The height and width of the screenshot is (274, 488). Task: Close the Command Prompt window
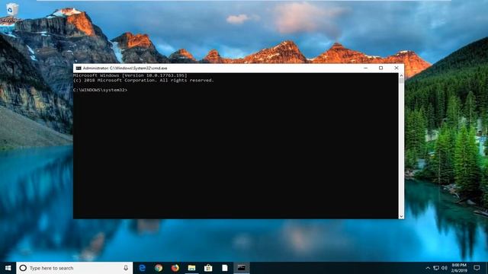click(396, 68)
